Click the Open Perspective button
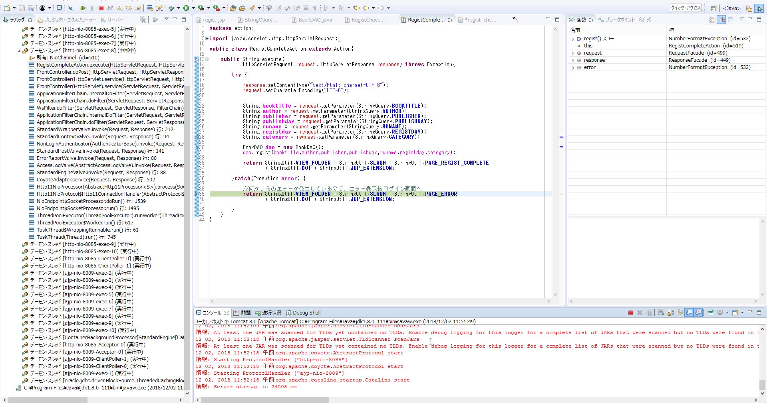This screenshot has height=403, width=767. (714, 8)
